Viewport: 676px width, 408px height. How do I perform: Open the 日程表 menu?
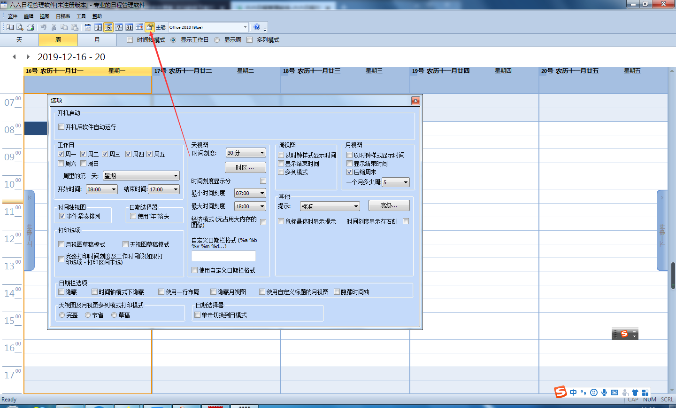pyautogui.click(x=63, y=16)
